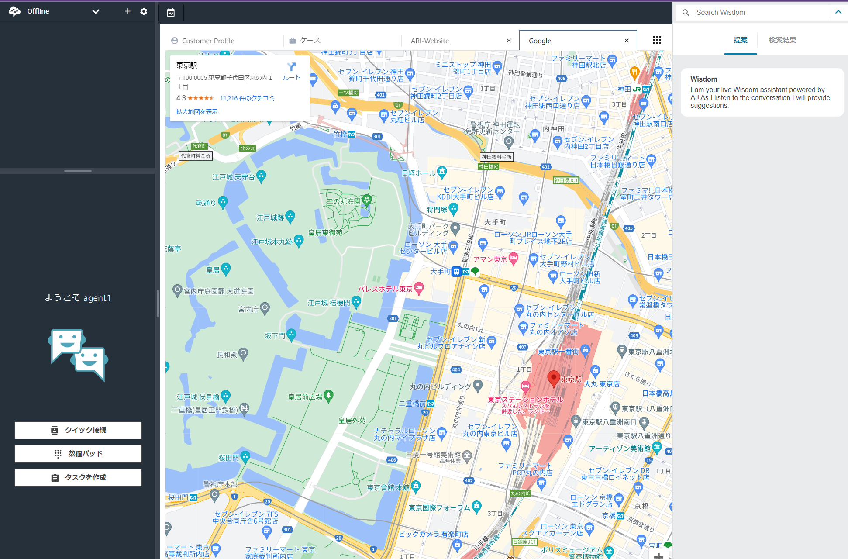Image resolution: width=848 pixels, height=559 pixels.
Task: Open the calendar icon in top bar
Action: coord(171,13)
